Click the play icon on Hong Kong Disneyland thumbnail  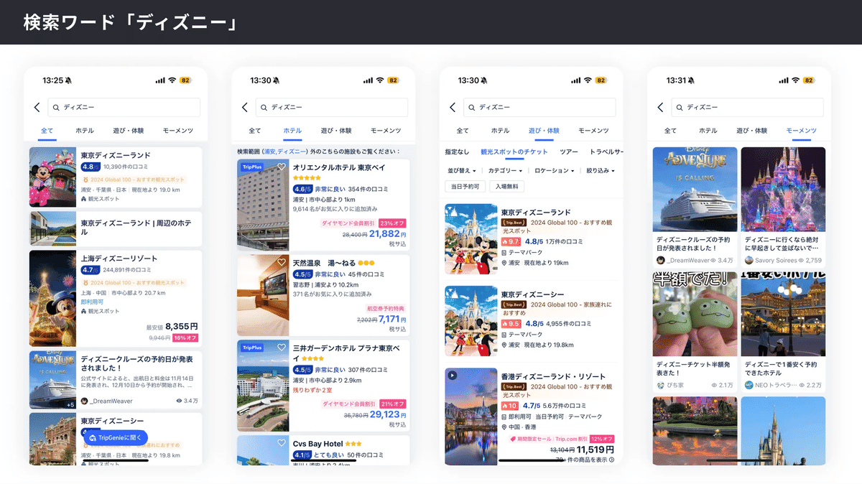[x=453, y=375]
